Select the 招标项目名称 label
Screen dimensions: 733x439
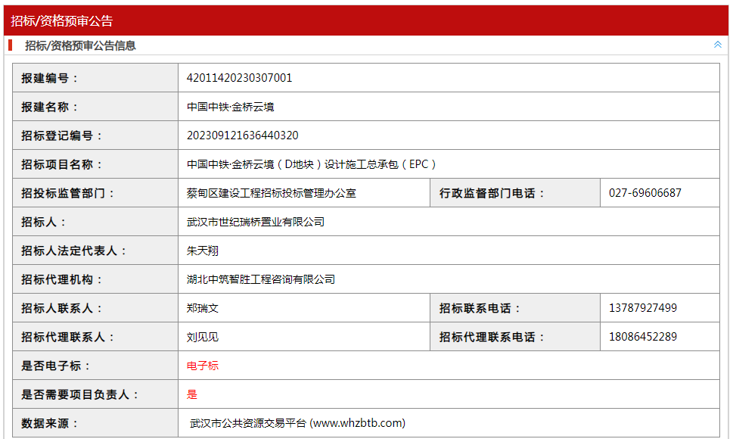(x=62, y=164)
